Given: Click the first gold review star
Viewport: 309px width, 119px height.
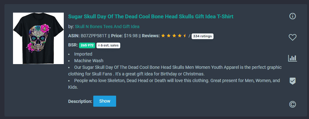Looking at the screenshot, I should click(x=163, y=36).
